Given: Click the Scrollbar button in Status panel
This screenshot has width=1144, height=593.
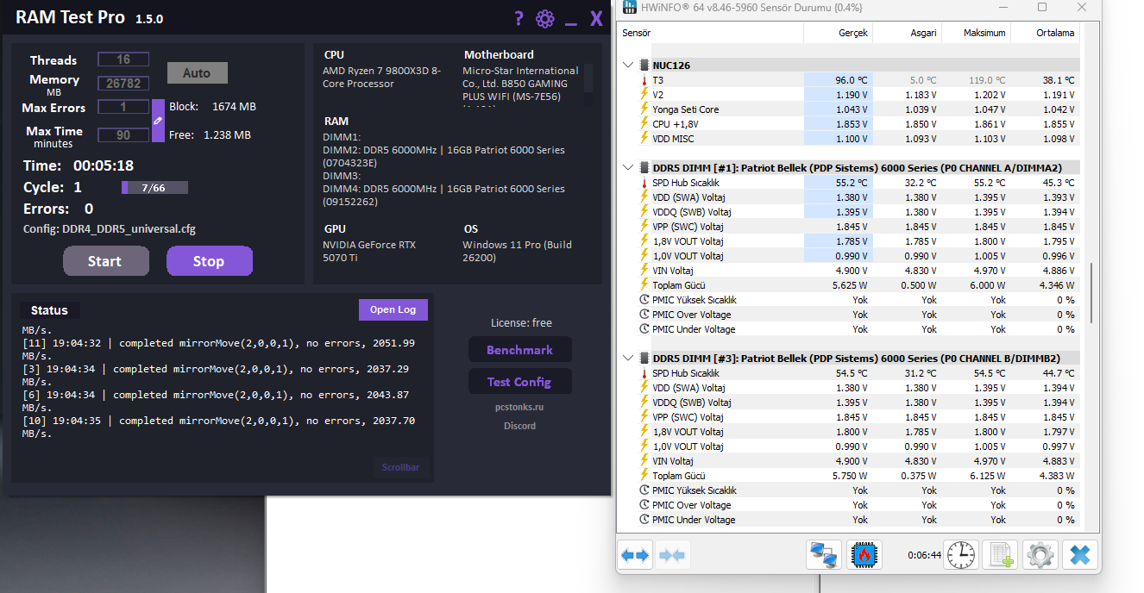Looking at the screenshot, I should point(400,467).
